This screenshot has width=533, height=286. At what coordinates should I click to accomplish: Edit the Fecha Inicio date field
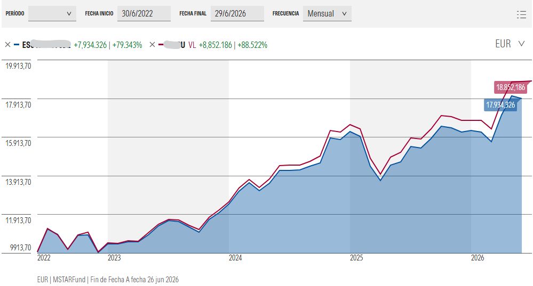click(144, 13)
